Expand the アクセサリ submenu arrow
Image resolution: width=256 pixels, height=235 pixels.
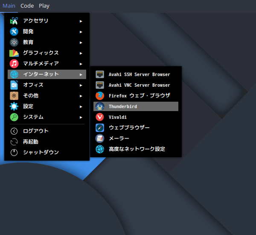coord(81,21)
